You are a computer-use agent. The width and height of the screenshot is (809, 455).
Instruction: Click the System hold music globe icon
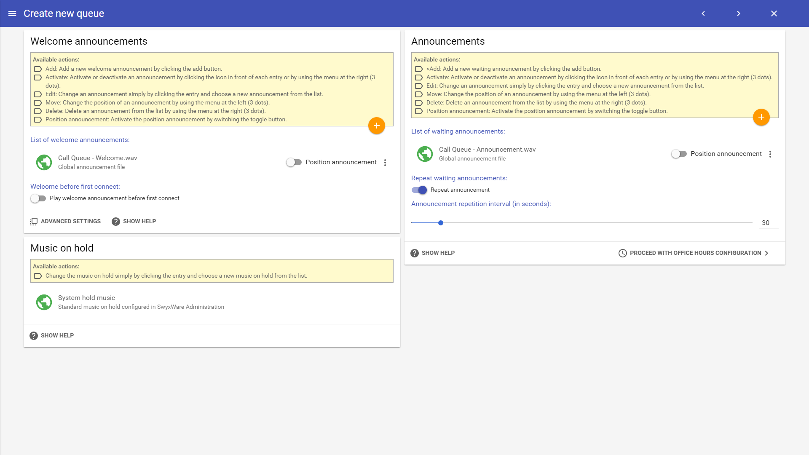(44, 302)
